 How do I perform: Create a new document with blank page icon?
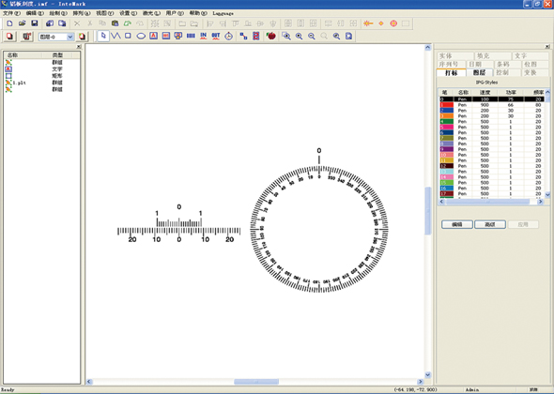coord(9,23)
